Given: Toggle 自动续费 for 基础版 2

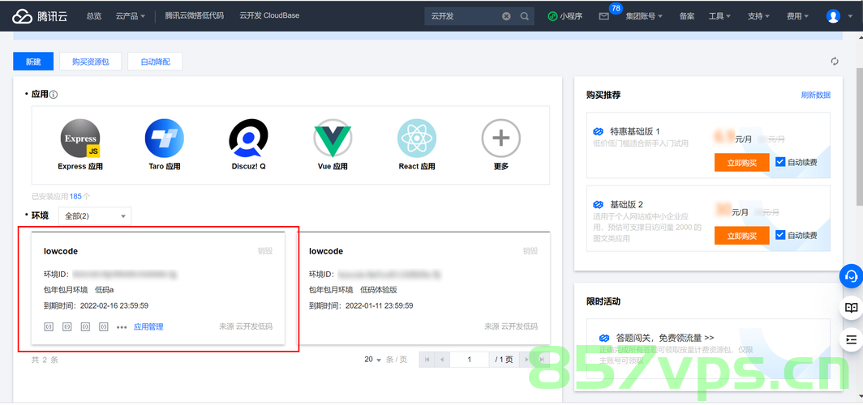Looking at the screenshot, I should 780,235.
